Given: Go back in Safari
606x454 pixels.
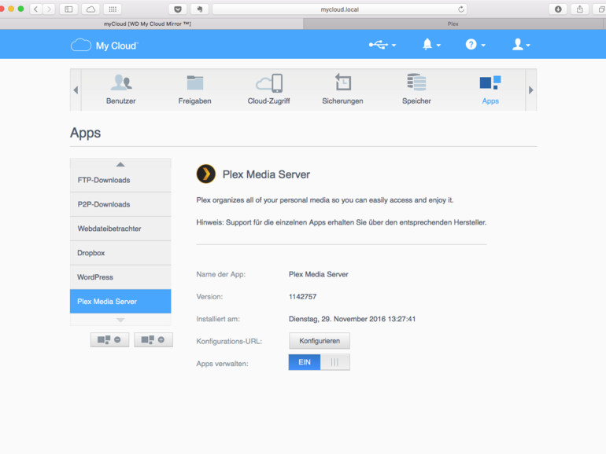Looking at the screenshot, I should (x=36, y=9).
